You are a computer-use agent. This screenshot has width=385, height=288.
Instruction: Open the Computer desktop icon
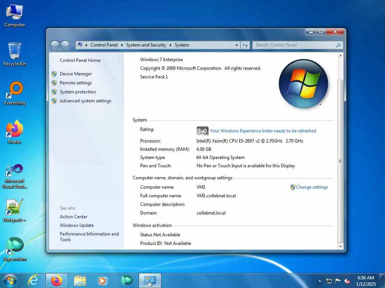pos(15,15)
